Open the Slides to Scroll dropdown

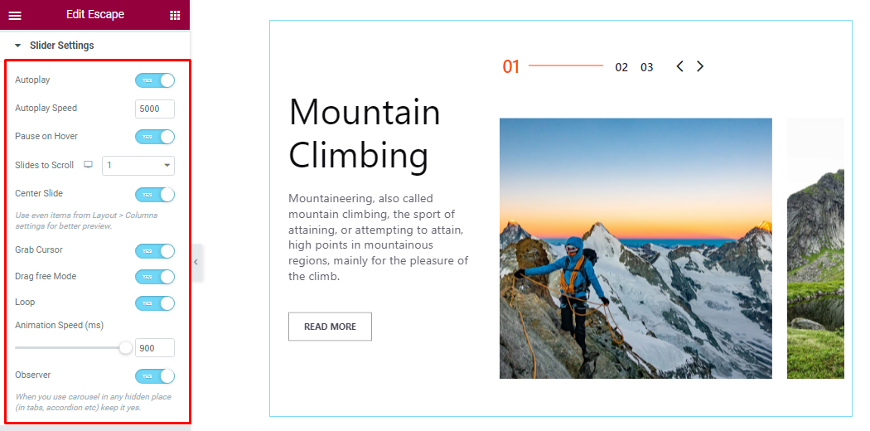point(138,166)
